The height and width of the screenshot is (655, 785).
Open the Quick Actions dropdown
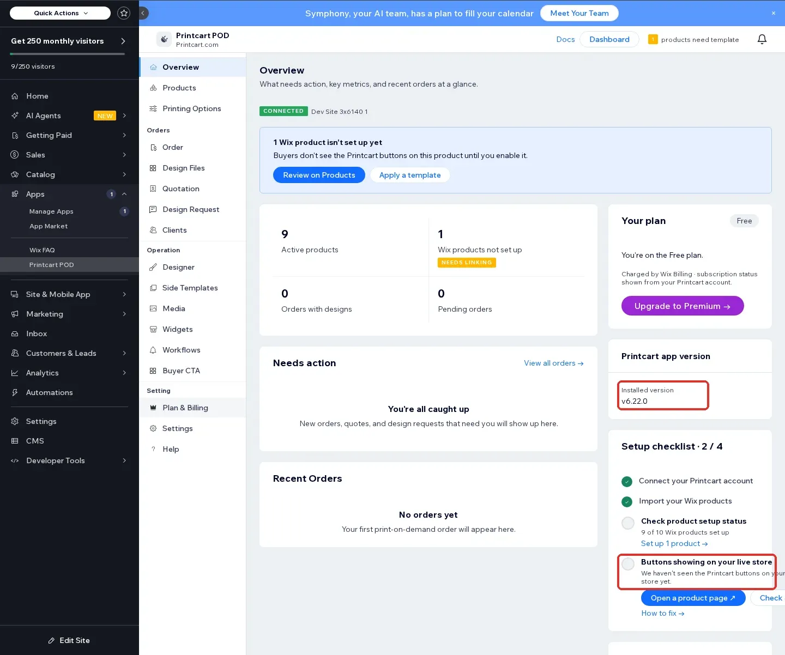click(60, 13)
